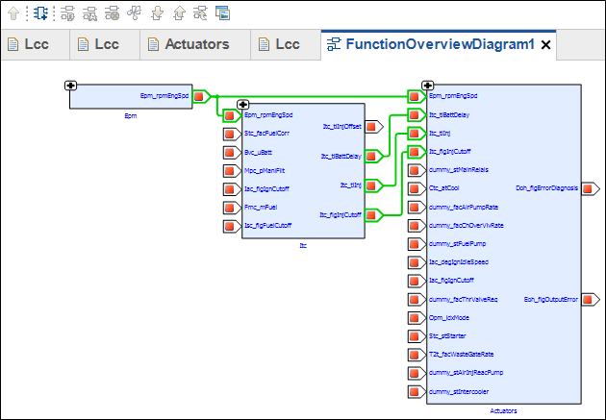This screenshot has height=420, width=606.
Task: Click the Bvc_uBatt input port icon
Action: point(230,152)
